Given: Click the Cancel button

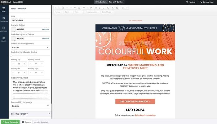Looking at the screenshot, I should click(x=27, y=122).
